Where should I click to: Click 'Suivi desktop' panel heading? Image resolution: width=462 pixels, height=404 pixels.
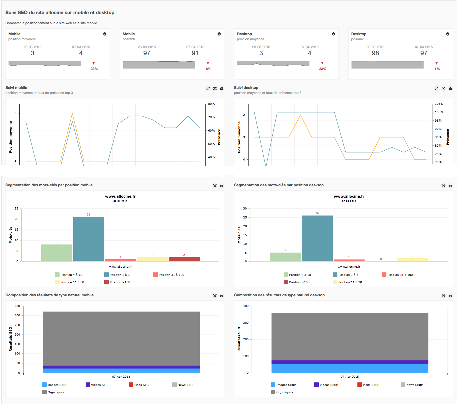point(246,88)
